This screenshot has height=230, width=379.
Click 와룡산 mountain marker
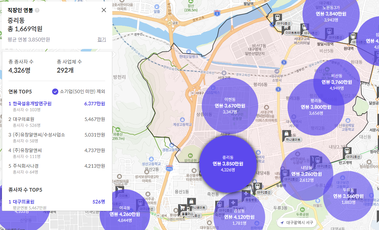tap(118, 130)
